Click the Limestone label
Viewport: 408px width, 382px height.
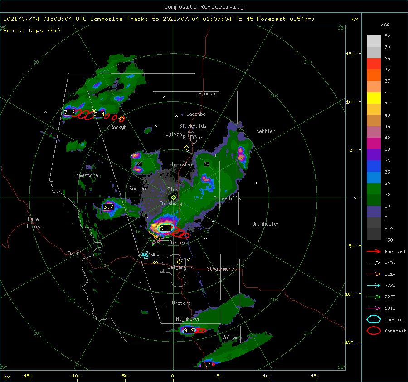tap(86, 175)
